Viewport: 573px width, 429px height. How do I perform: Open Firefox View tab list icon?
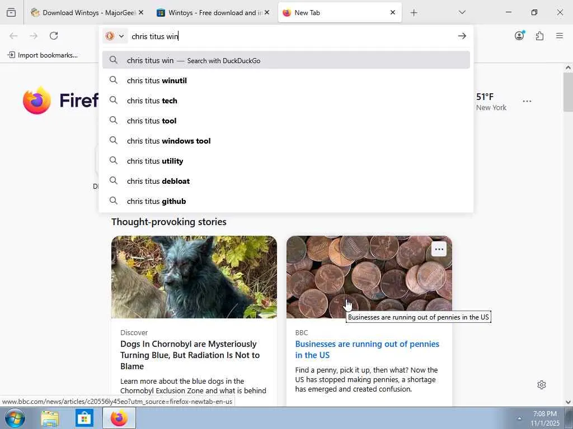pos(11,12)
